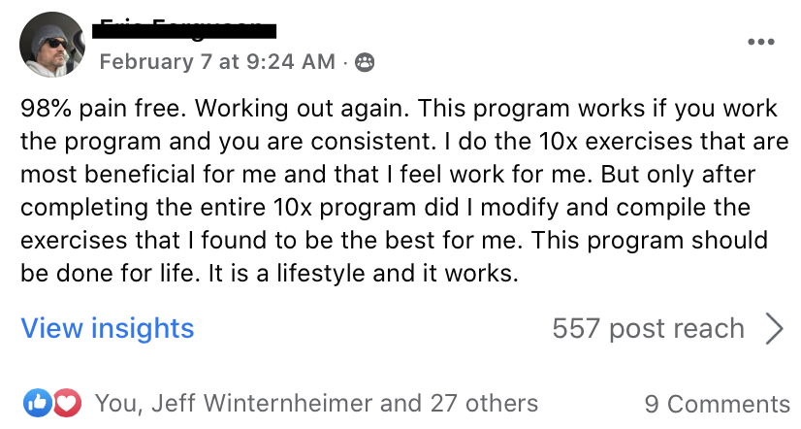Open the '27 others' reactions list
Screen dimensions: 801x429
tap(484, 403)
